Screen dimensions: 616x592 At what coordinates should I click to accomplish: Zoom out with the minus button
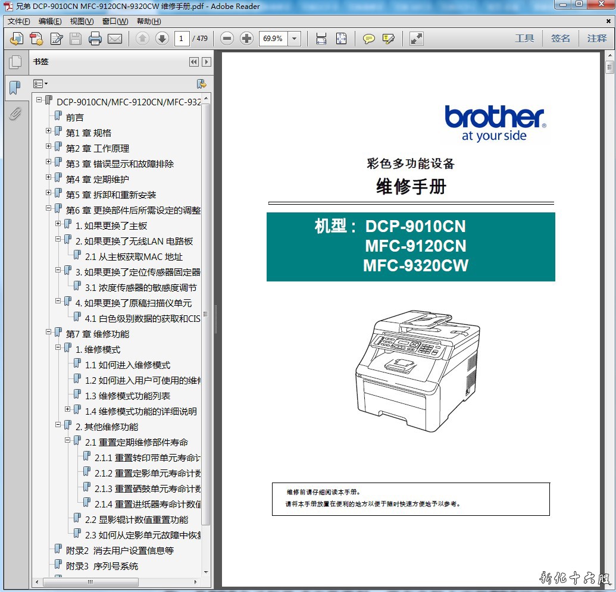227,39
